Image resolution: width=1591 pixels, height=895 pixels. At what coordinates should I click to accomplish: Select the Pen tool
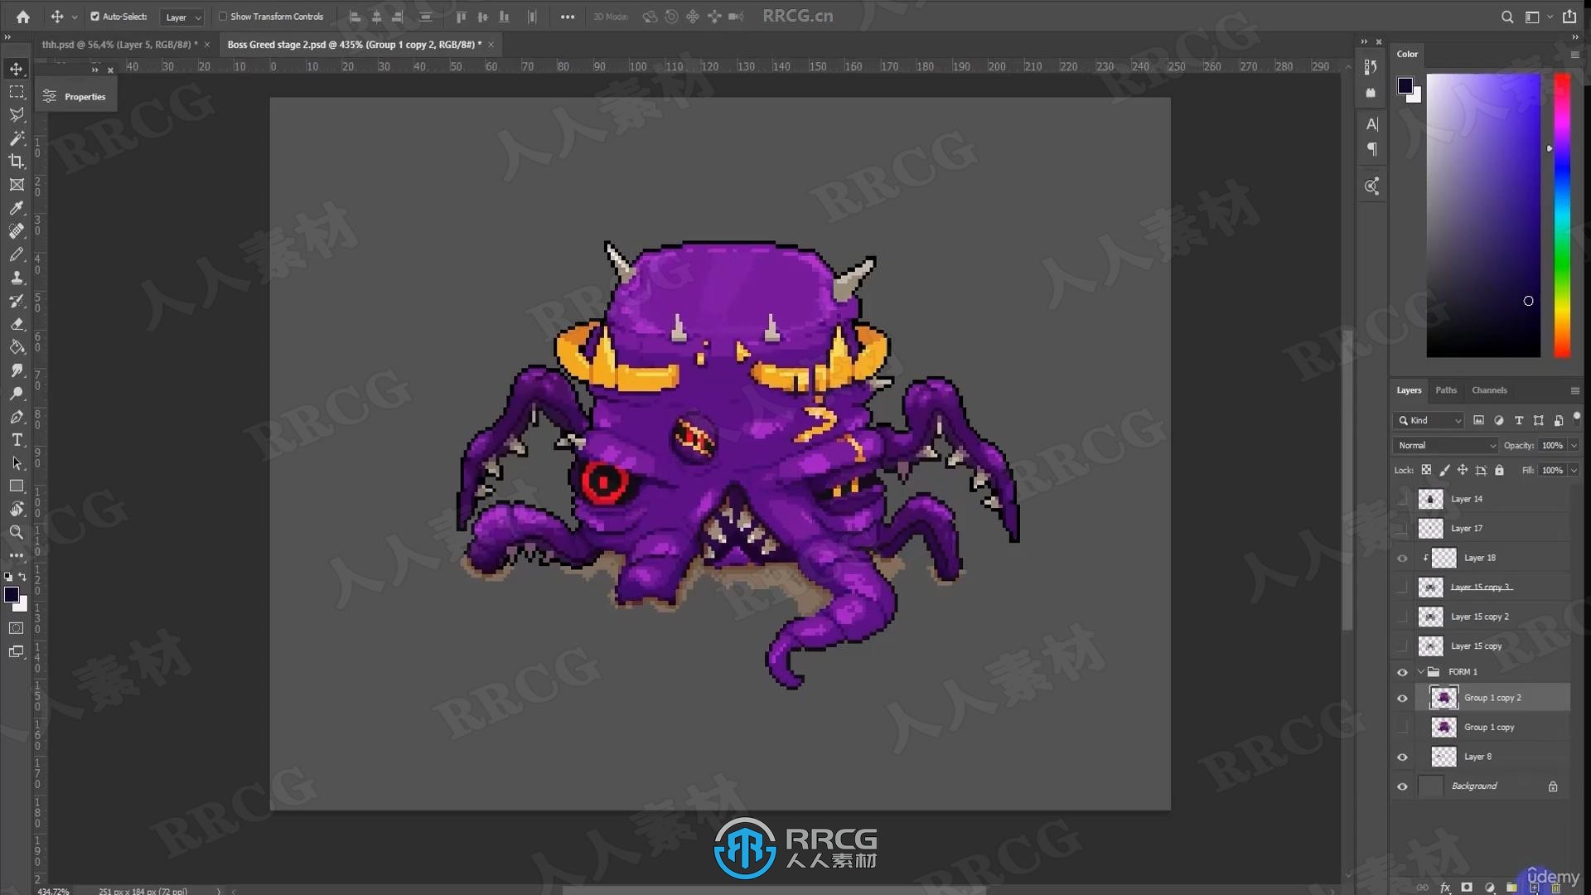tap(17, 417)
